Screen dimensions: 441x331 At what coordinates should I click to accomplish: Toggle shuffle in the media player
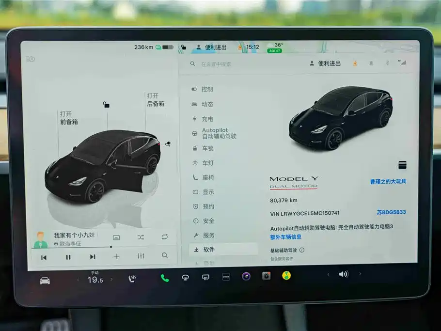click(141, 237)
